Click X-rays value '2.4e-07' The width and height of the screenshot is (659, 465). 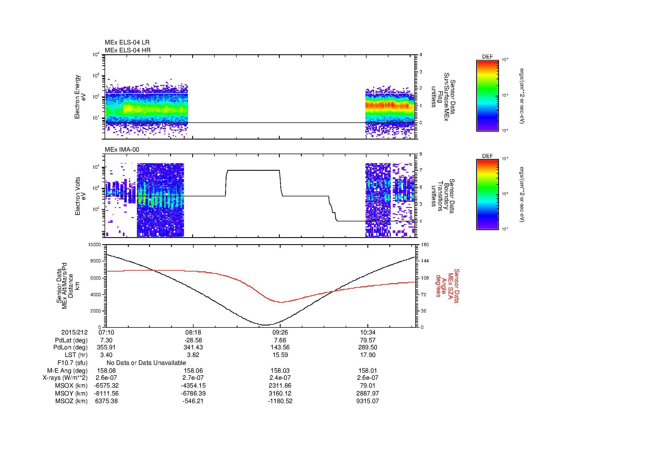point(280,378)
